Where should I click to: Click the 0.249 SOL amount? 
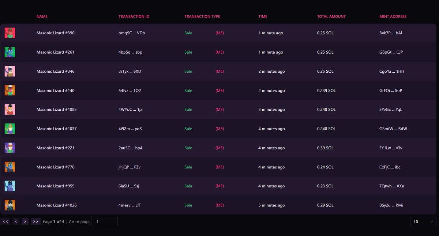[x=326, y=91]
